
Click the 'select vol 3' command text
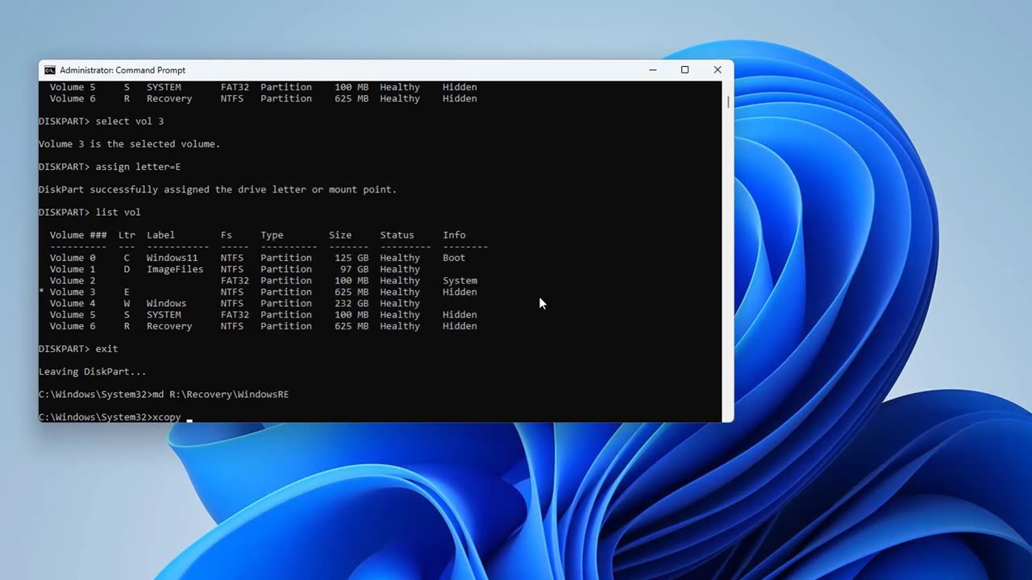[129, 121]
